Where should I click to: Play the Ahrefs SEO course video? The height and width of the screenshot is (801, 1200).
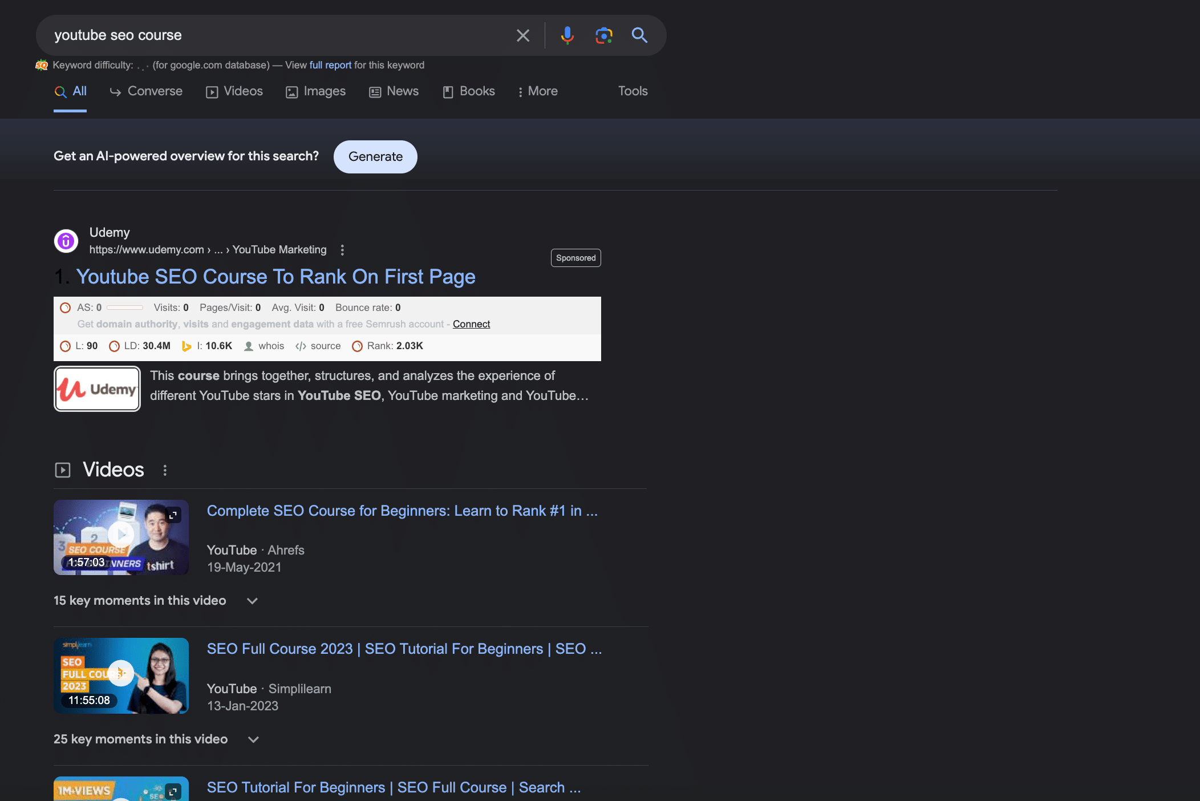[121, 535]
